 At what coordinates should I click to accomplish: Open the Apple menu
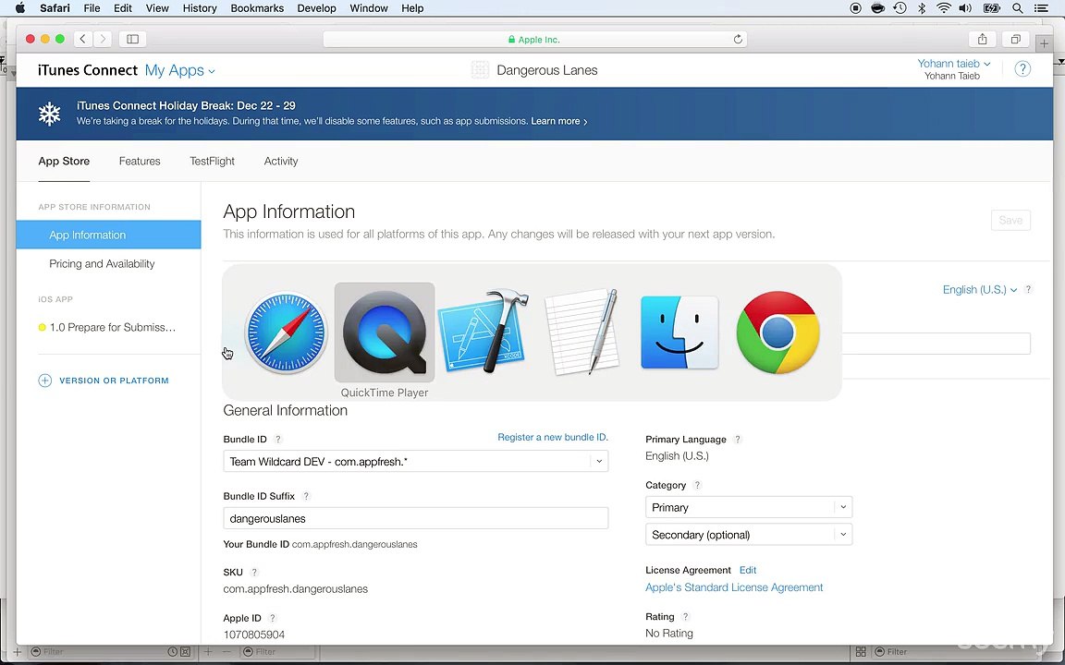(20, 8)
